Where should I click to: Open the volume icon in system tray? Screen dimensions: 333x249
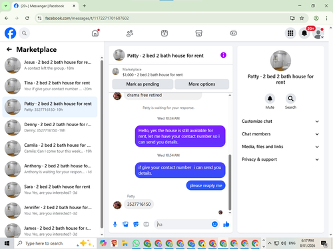tap(283, 244)
